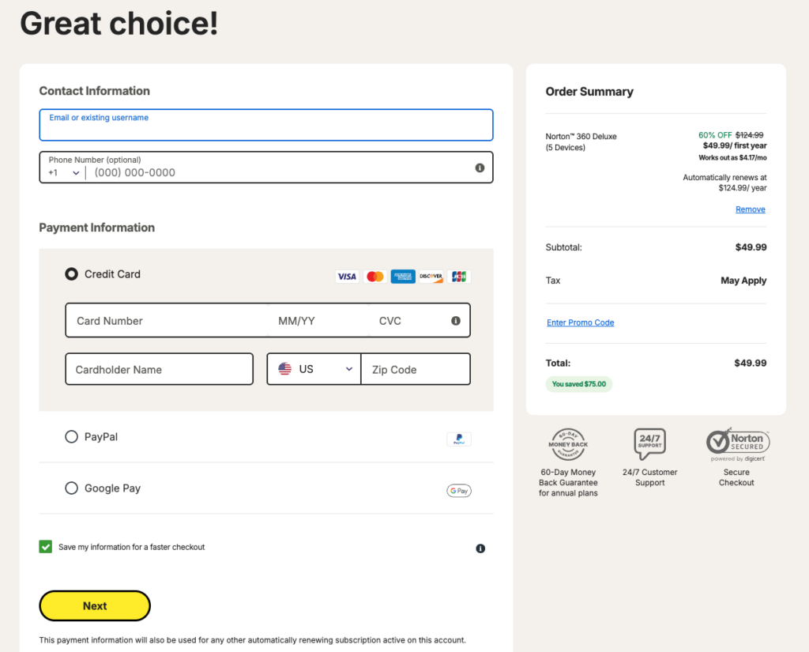809x652 pixels.
Task: Click the American Express logo
Action: point(403,276)
